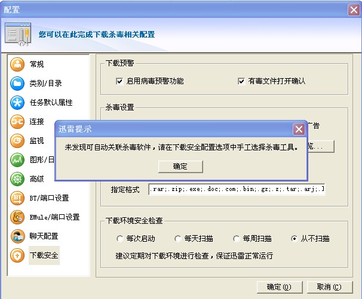
Task: Click the 下载环境安全检查 group label
Action: coord(134,221)
